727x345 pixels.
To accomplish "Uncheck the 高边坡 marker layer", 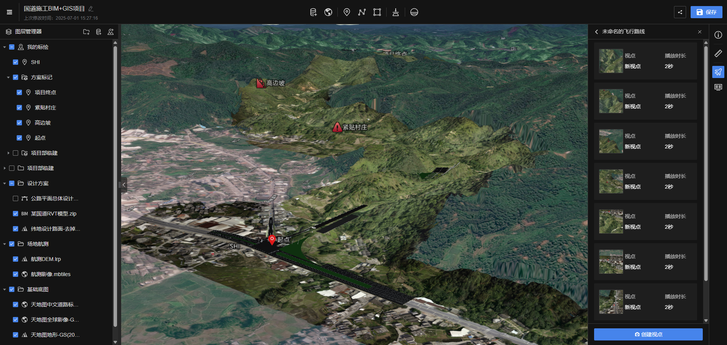I will point(19,123).
